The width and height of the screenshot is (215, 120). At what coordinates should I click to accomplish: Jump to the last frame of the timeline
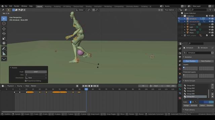coord(97,86)
